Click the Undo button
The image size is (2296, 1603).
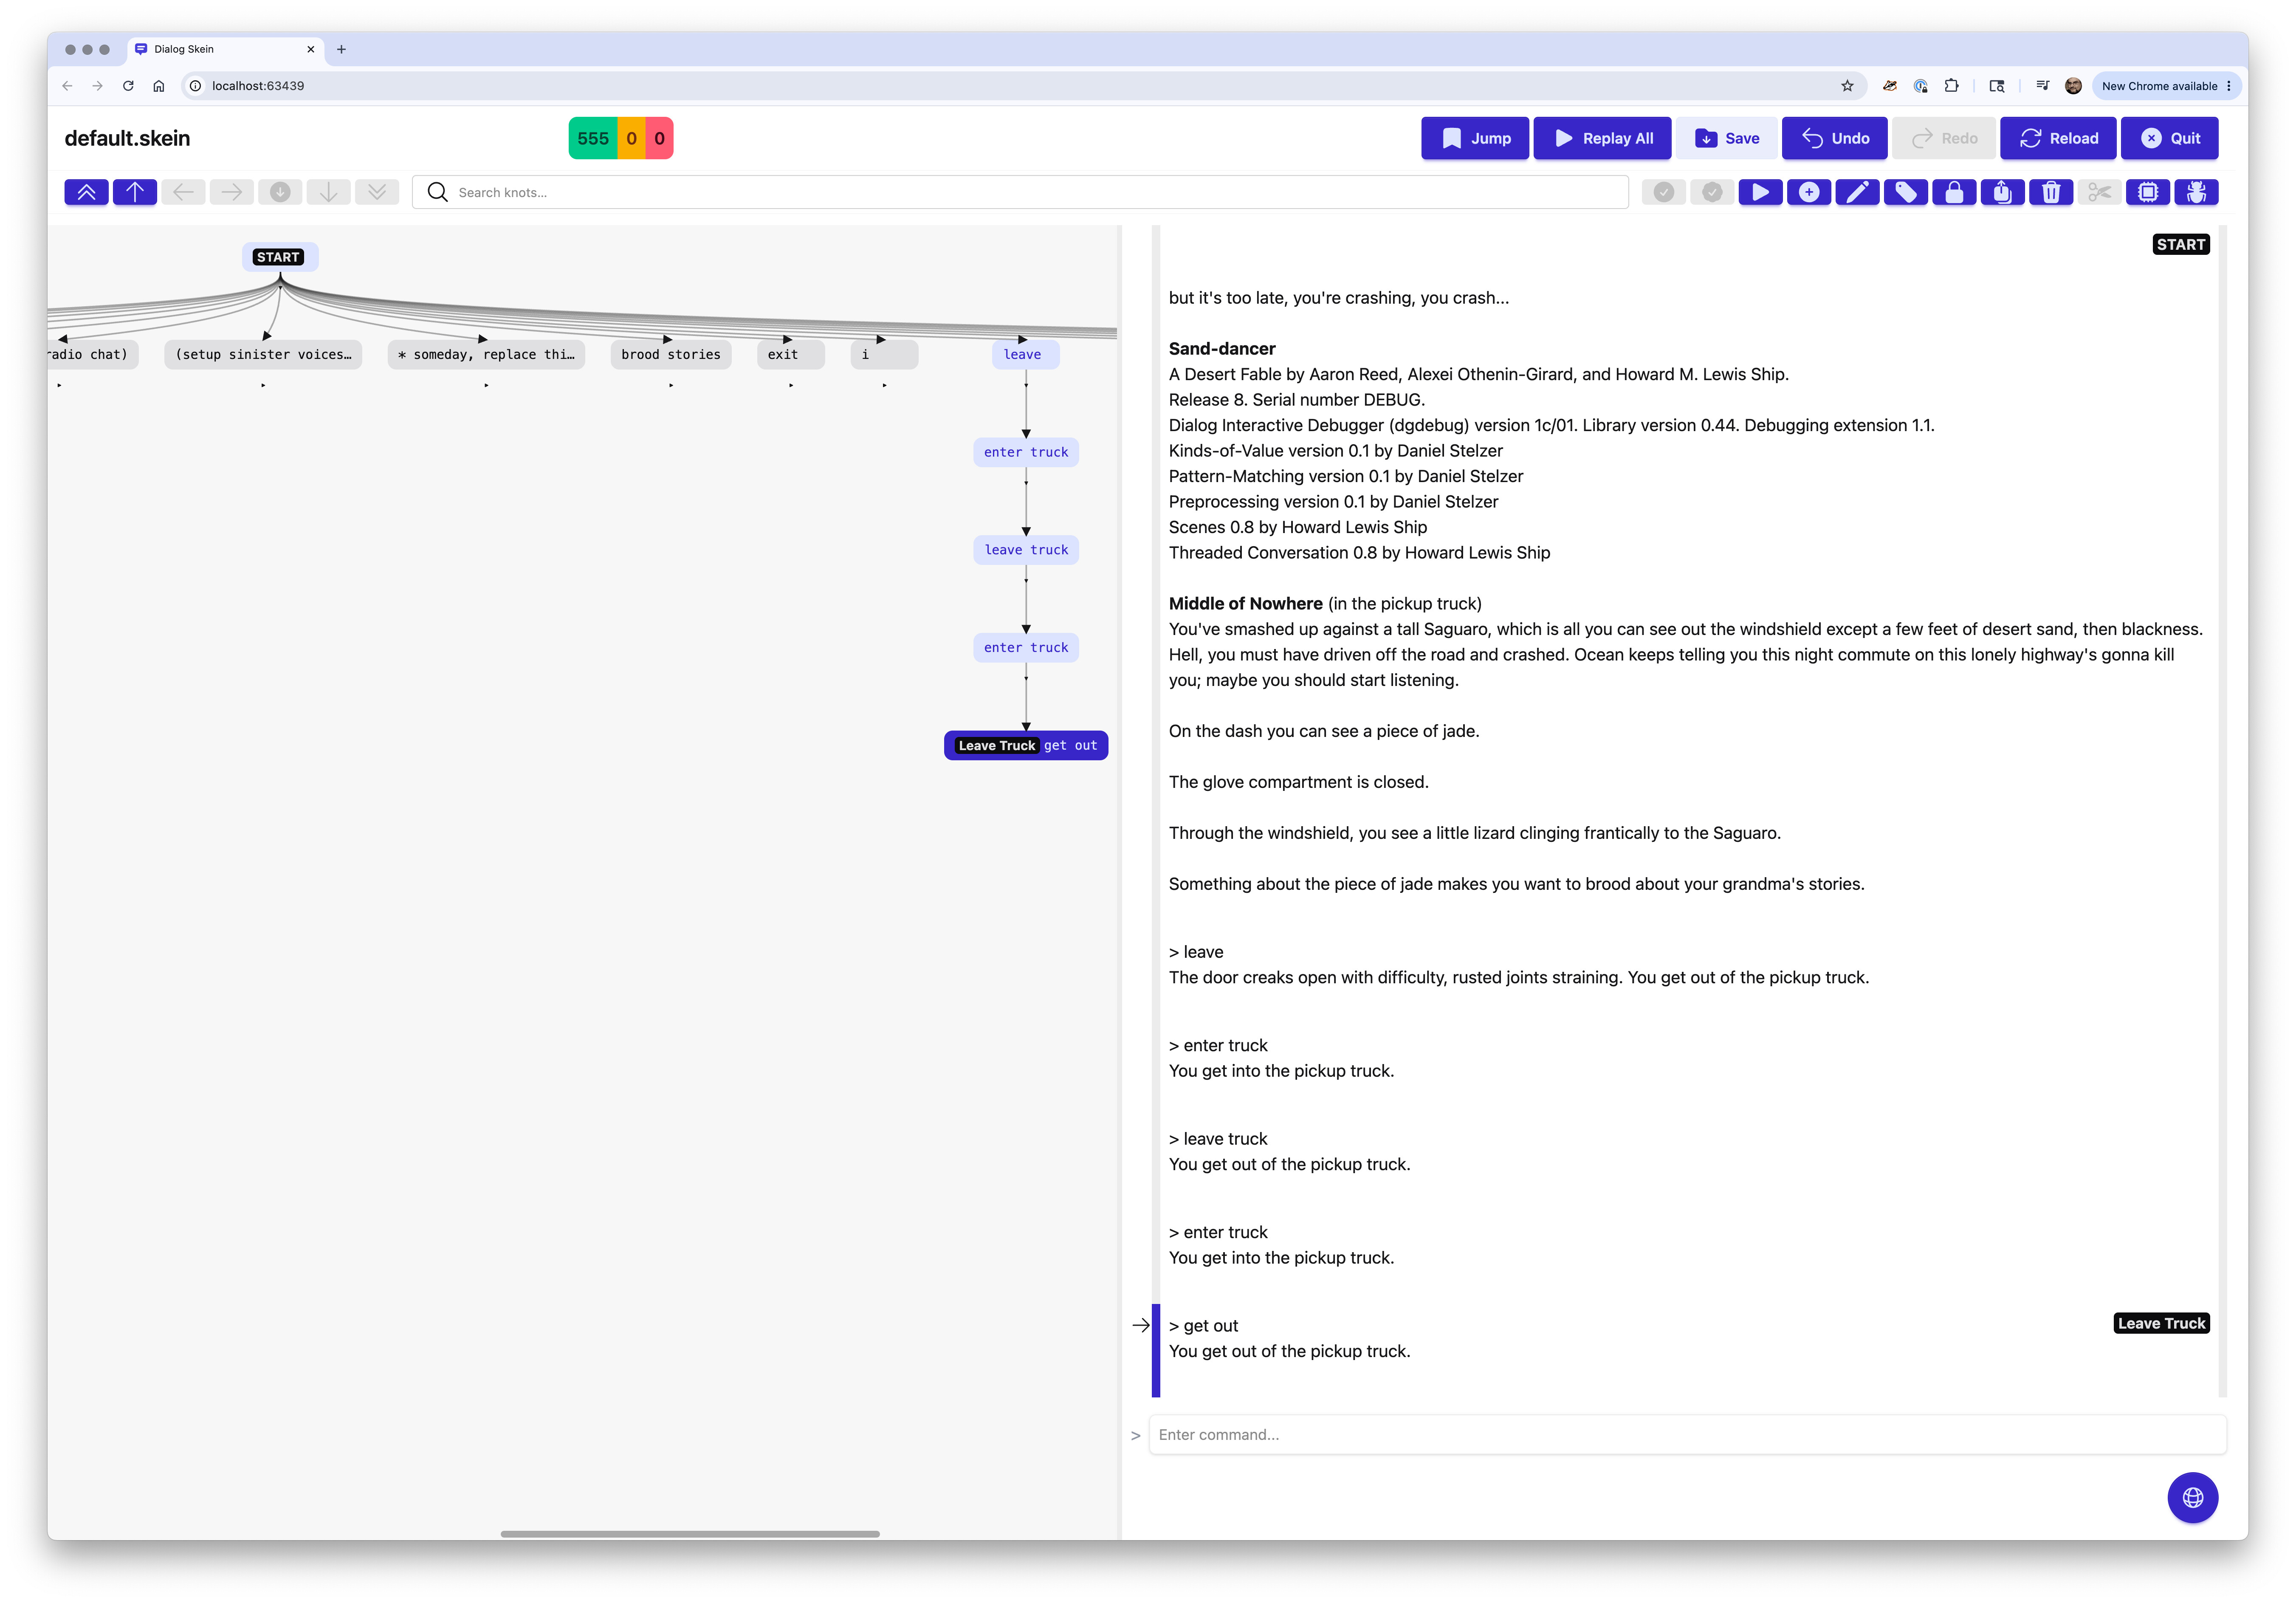tap(1835, 138)
